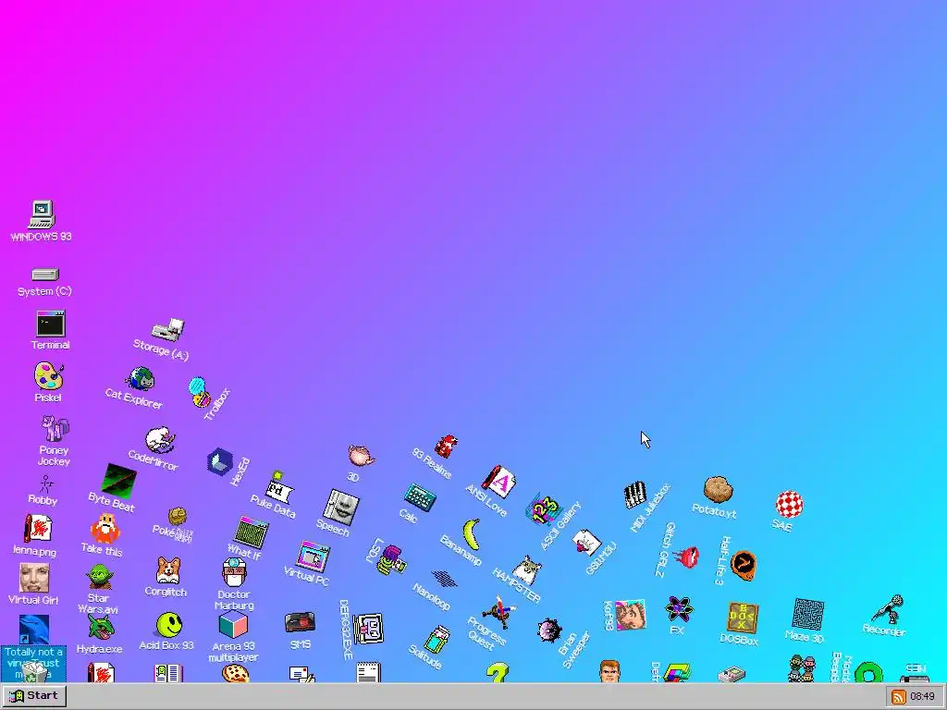Launch the FX atom icon
This screenshot has height=710, width=947.
[x=679, y=608]
